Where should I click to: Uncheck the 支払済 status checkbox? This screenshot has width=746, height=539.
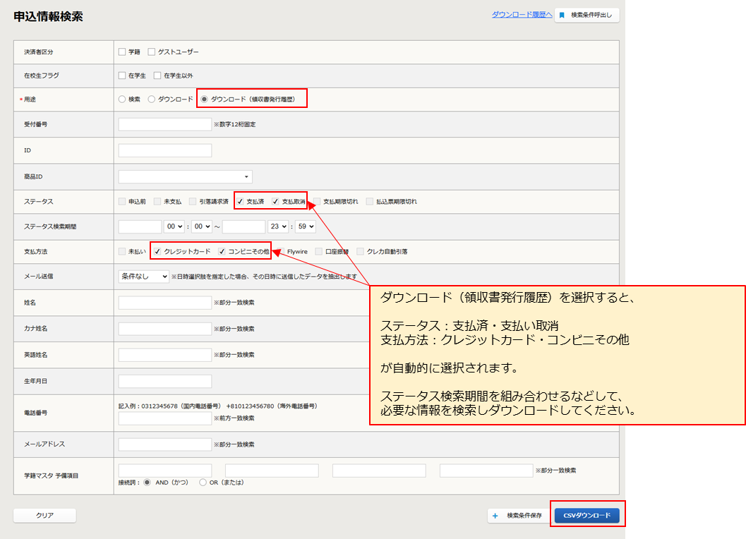click(x=241, y=202)
